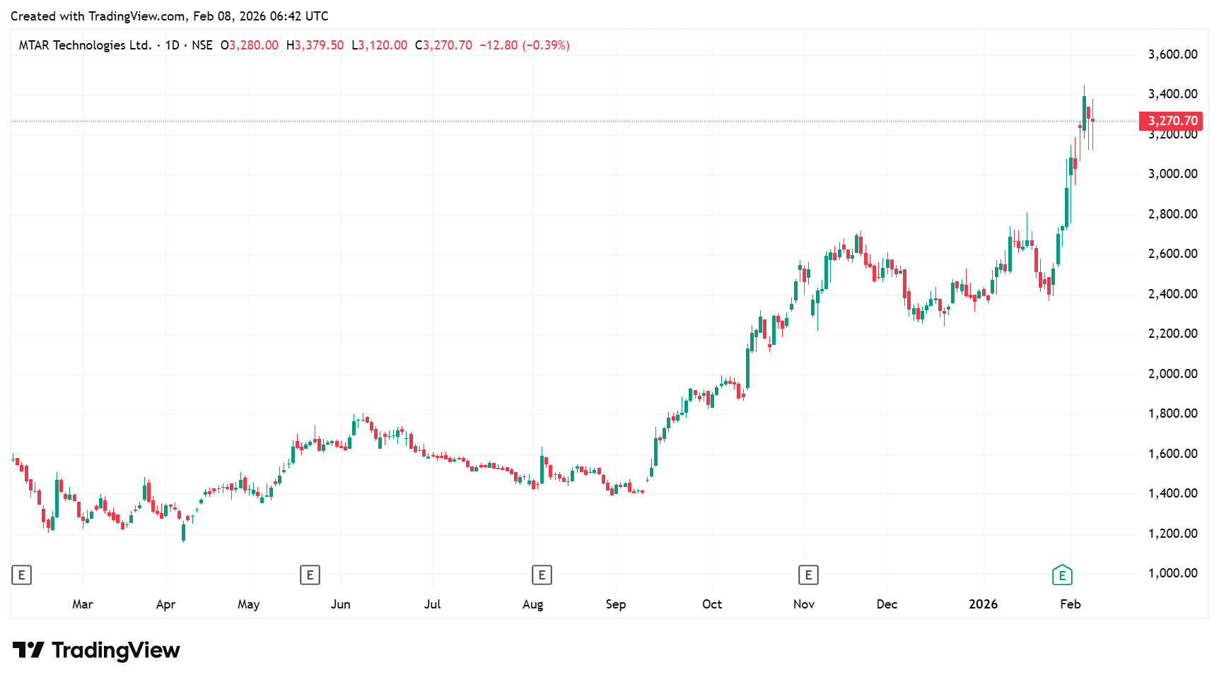
Task: Click the Oct label on the time axis
Action: pyautogui.click(x=712, y=604)
